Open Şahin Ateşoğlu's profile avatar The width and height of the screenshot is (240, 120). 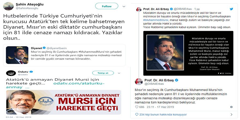(x=8, y=6)
